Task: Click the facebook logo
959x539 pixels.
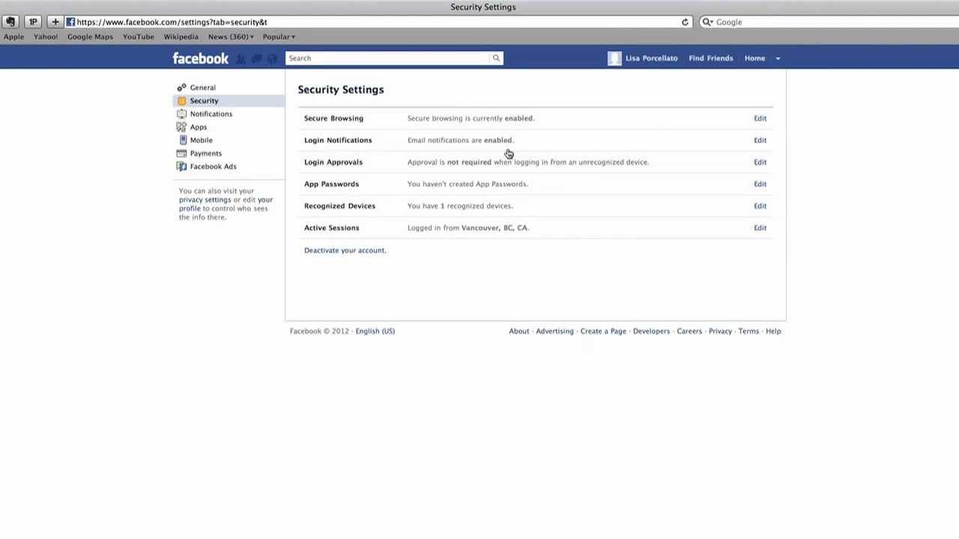Action: [x=200, y=58]
